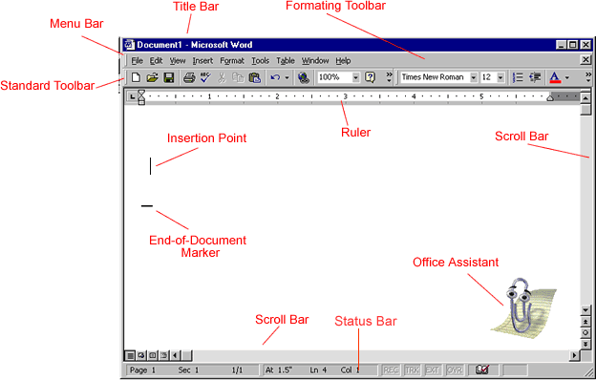
Task: Open the 100% zoom dropdown
Action: tap(355, 77)
